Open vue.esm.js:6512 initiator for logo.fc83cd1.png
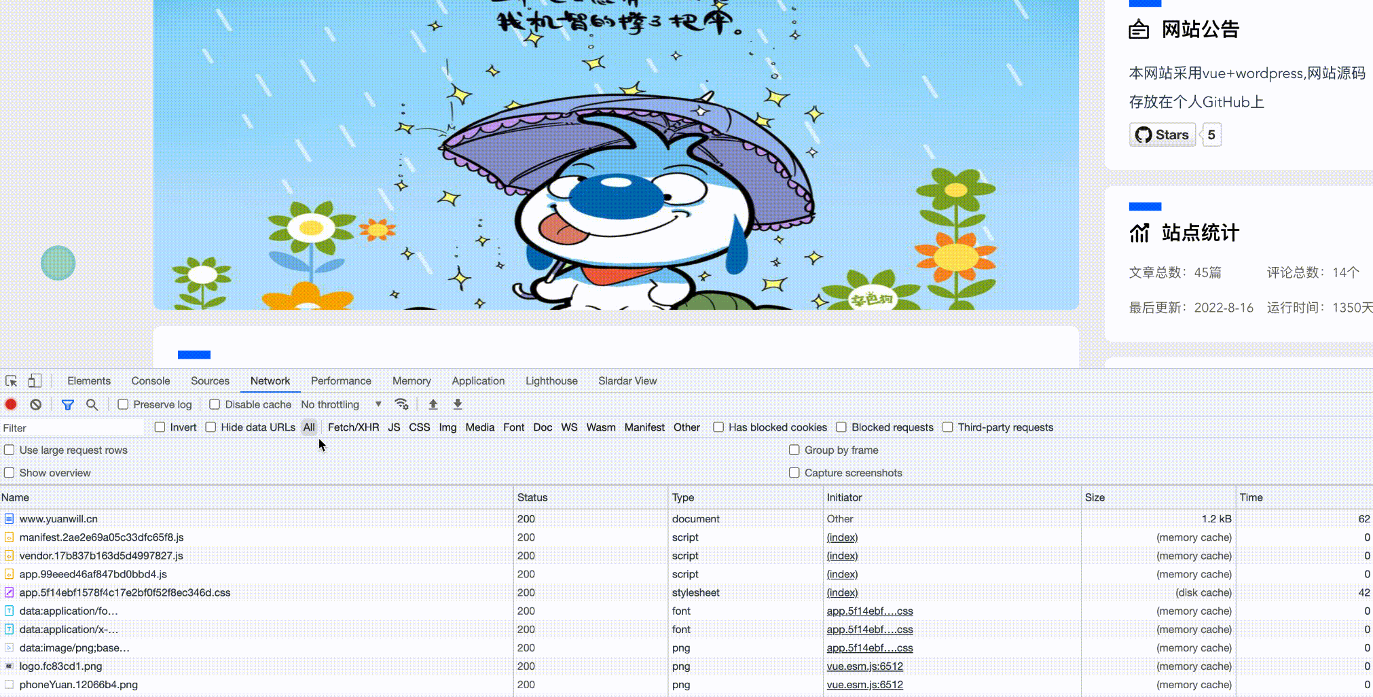1373x697 pixels. [x=865, y=666]
